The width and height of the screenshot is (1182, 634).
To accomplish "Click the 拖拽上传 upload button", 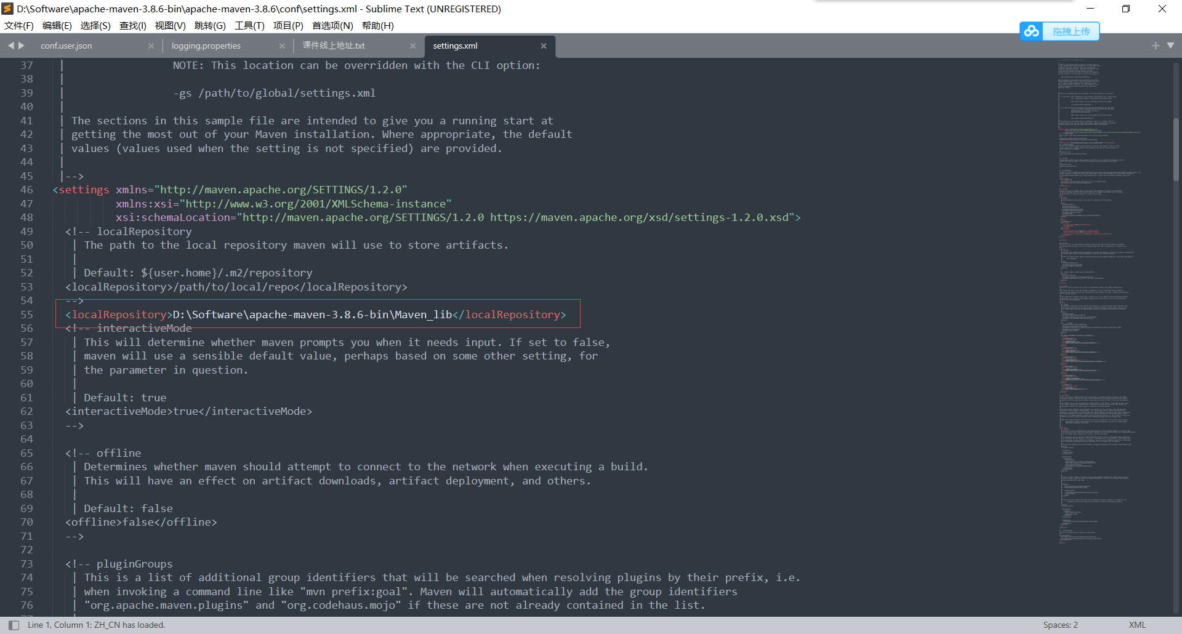I will pyautogui.click(x=1071, y=31).
